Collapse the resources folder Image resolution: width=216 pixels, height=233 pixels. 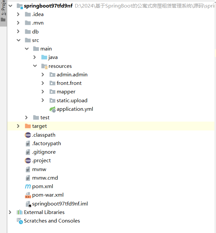(35, 66)
